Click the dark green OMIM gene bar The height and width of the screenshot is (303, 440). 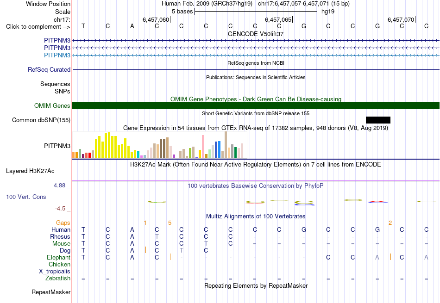(256, 105)
